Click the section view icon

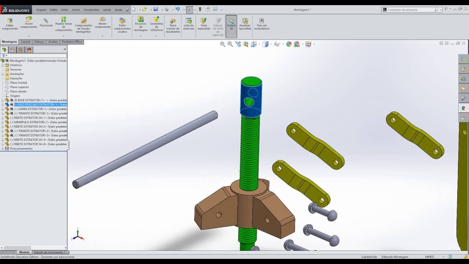coord(246,44)
